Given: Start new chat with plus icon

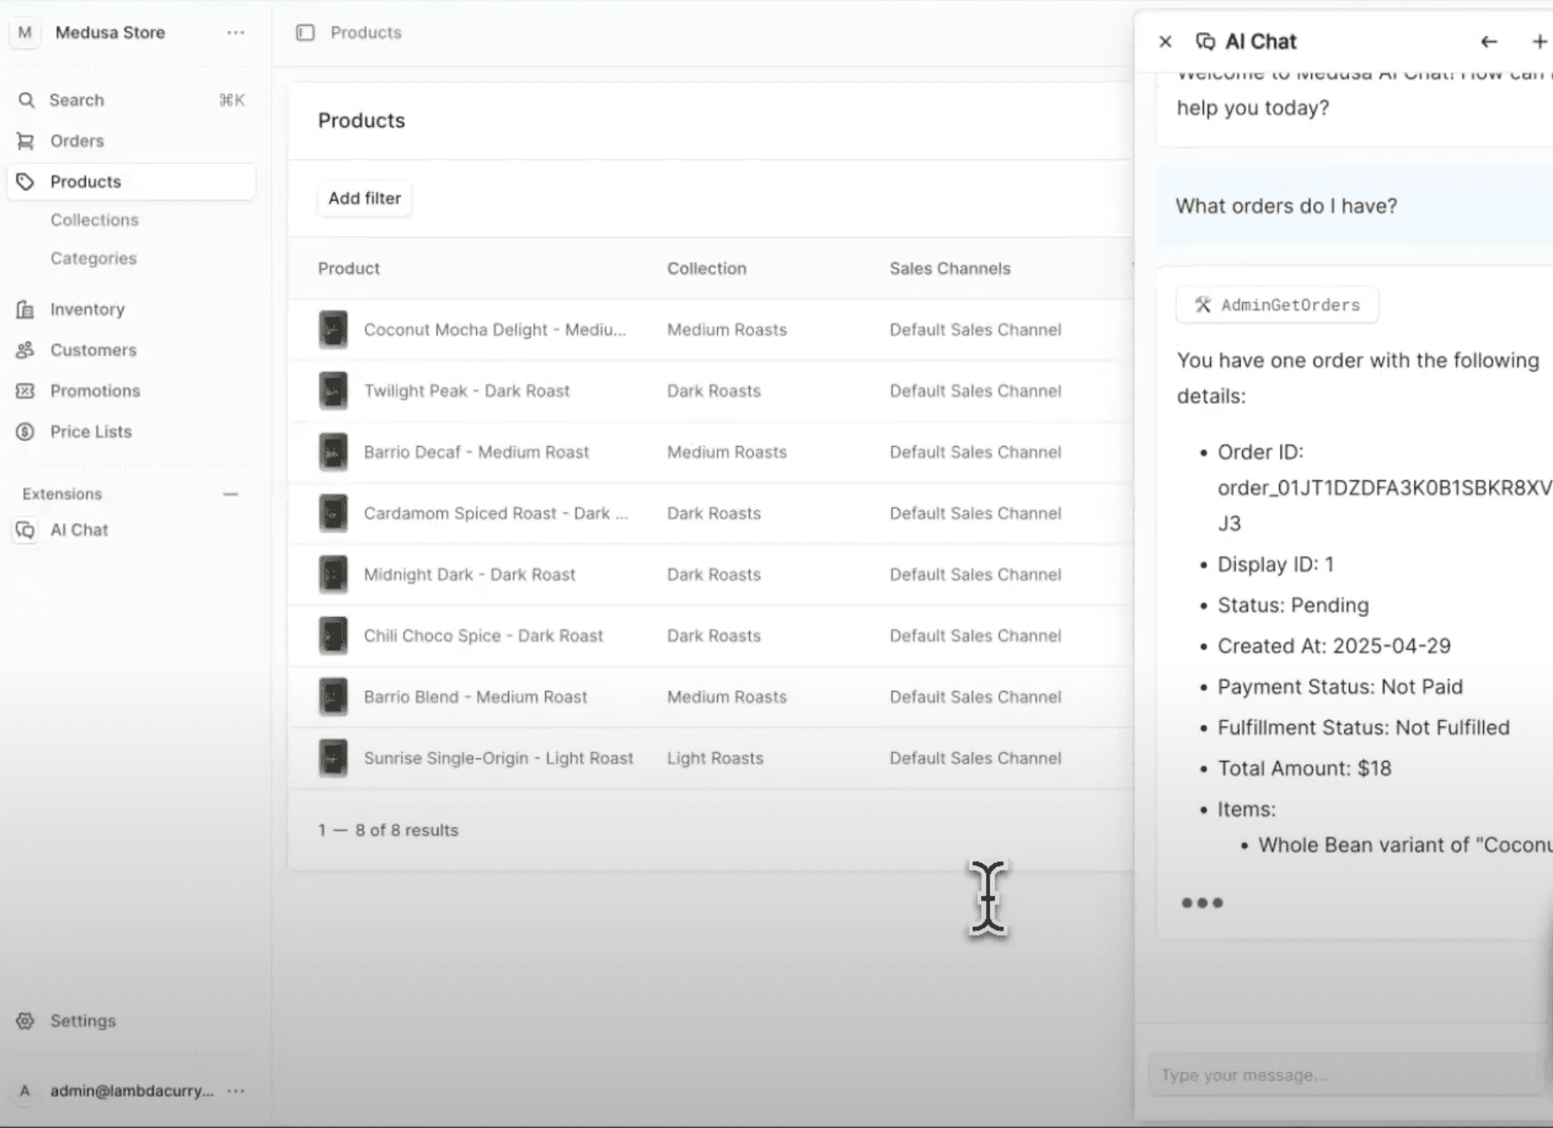Looking at the screenshot, I should [x=1539, y=42].
